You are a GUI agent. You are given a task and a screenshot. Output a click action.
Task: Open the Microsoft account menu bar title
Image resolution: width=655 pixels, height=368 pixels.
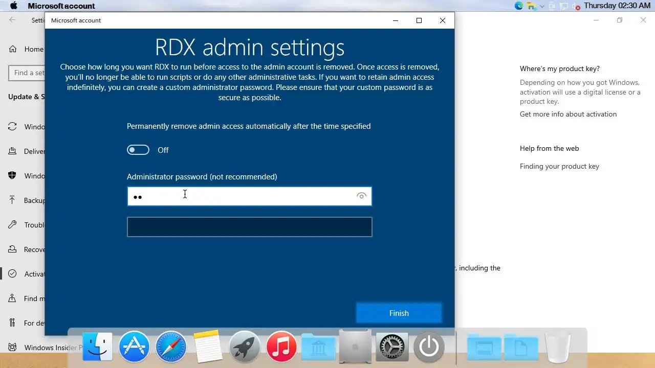(x=61, y=6)
